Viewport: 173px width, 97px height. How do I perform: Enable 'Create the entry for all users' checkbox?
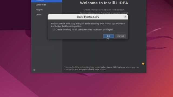pos(54,30)
